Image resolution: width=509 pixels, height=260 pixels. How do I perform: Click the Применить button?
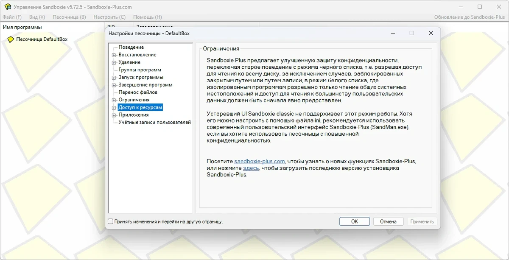[x=422, y=221]
